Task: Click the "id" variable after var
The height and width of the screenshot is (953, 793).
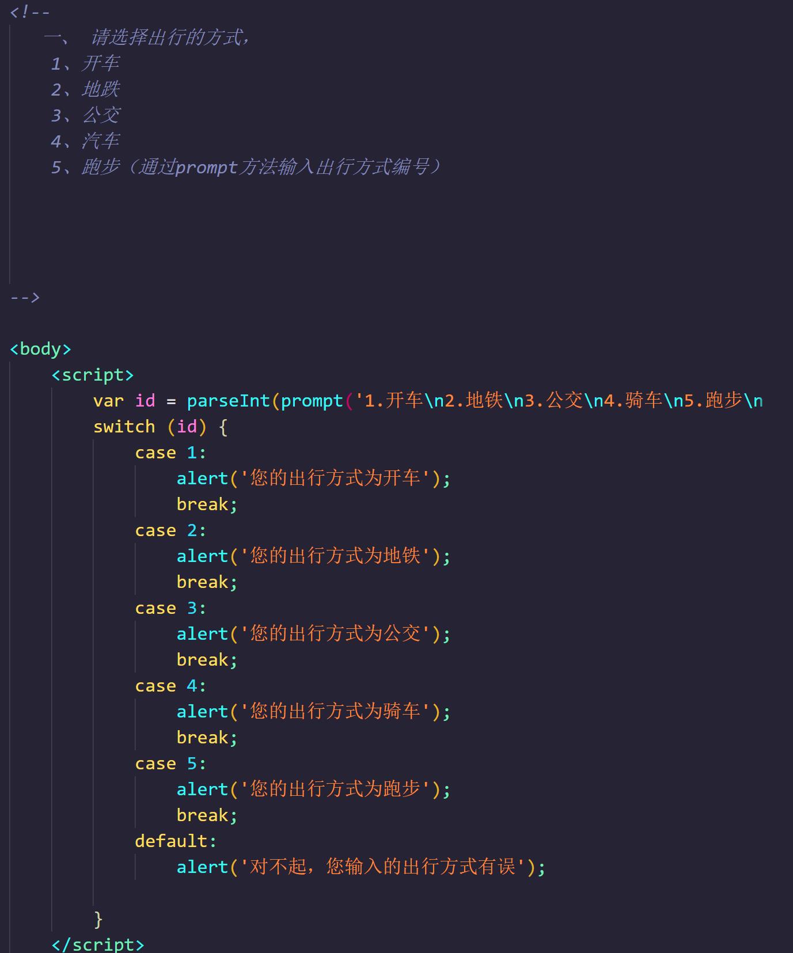Action: click(x=145, y=401)
